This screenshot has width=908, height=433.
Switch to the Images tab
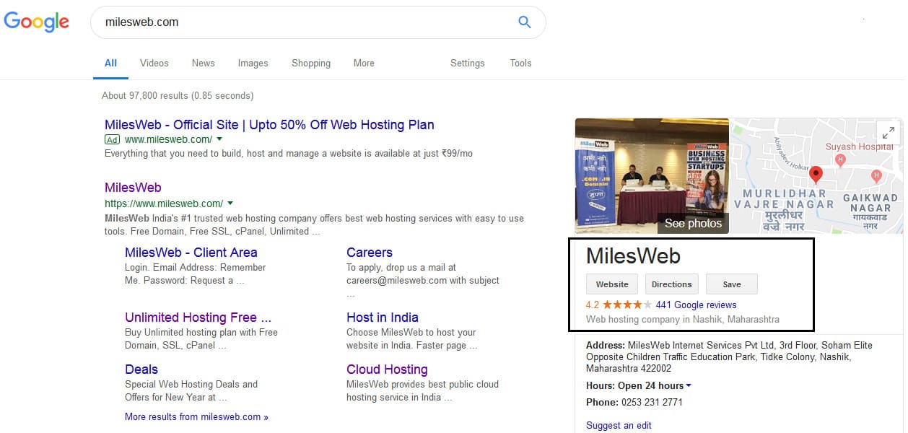click(253, 64)
